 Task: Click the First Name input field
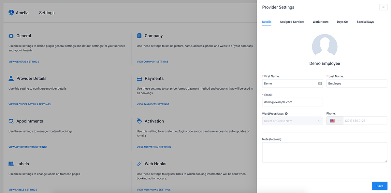pos(293,84)
